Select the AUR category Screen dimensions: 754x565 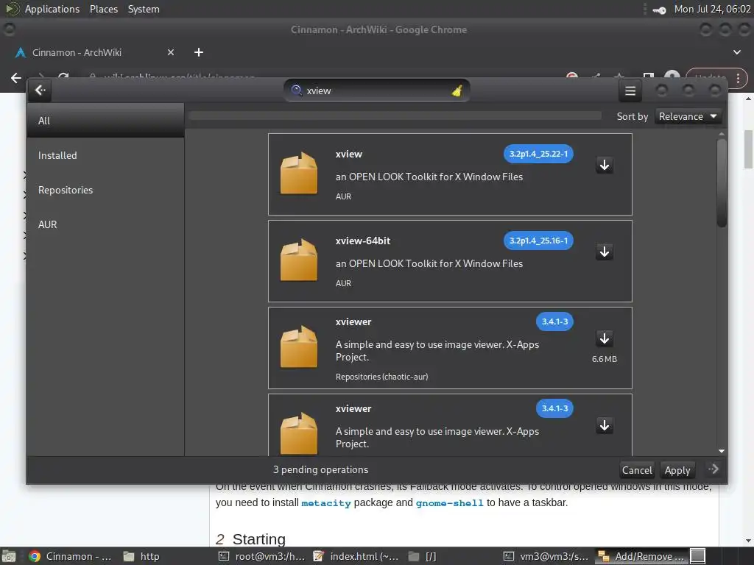click(105, 224)
